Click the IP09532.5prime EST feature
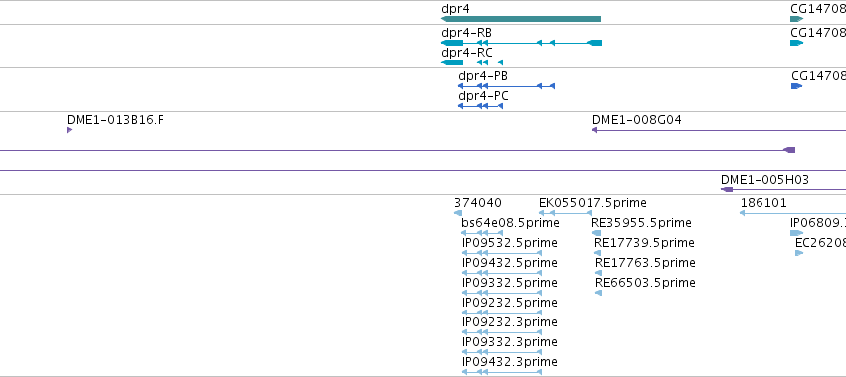 tap(502, 253)
